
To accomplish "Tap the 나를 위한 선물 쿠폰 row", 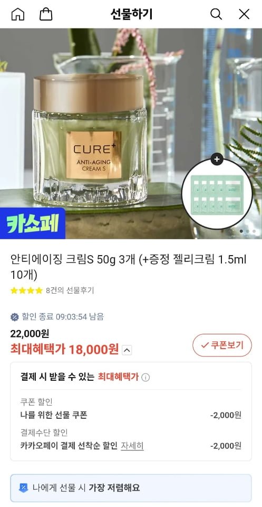I will click(131, 415).
